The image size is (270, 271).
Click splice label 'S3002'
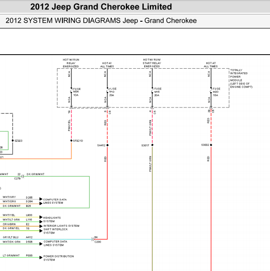point(205,145)
